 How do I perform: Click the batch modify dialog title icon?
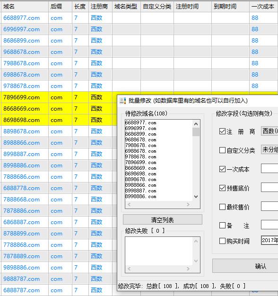[122, 101]
